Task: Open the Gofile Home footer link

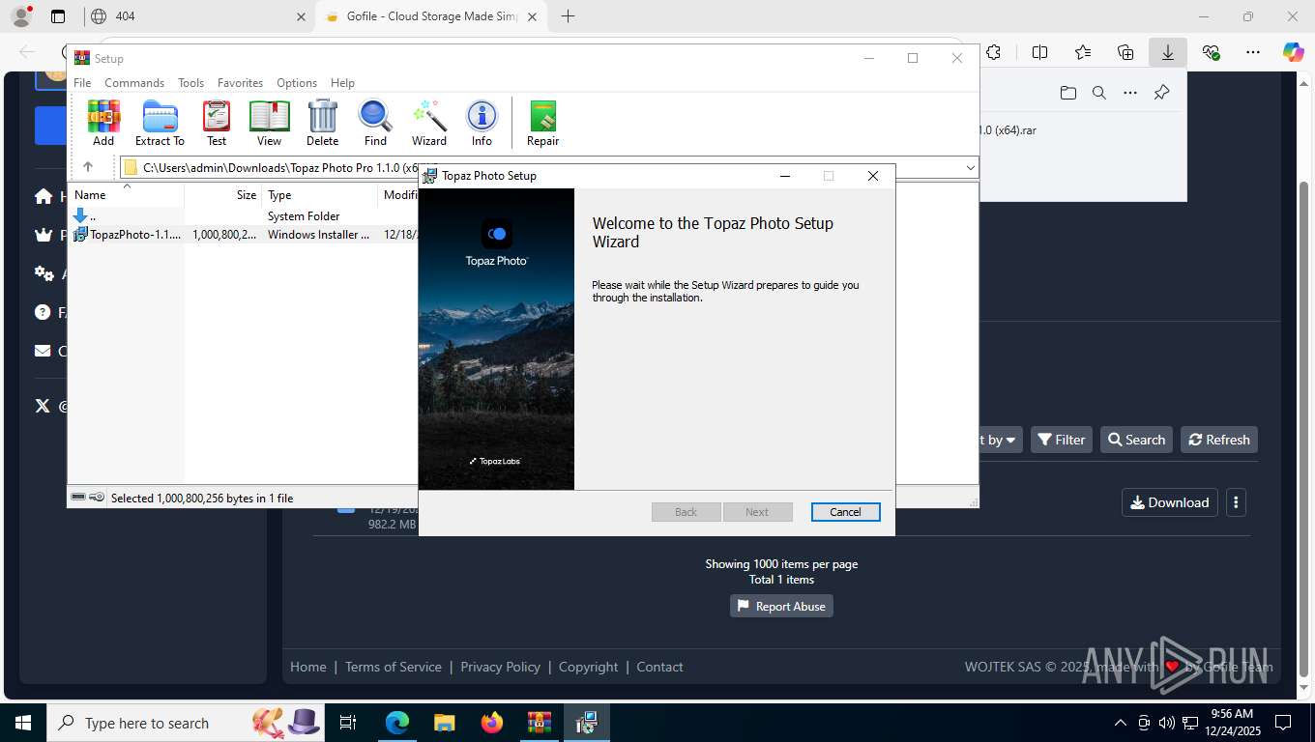Action: click(308, 667)
